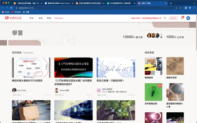197x123 pixels.
Task: Click the share icon in address bar
Action: tap(177, 8)
